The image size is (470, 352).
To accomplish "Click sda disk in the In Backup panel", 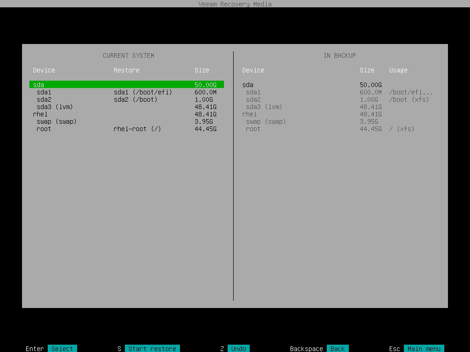I will (x=248, y=85).
